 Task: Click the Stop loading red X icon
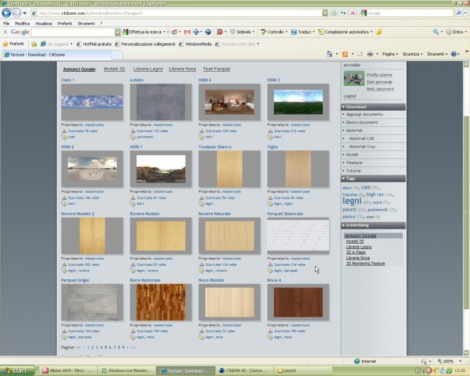click(x=352, y=13)
